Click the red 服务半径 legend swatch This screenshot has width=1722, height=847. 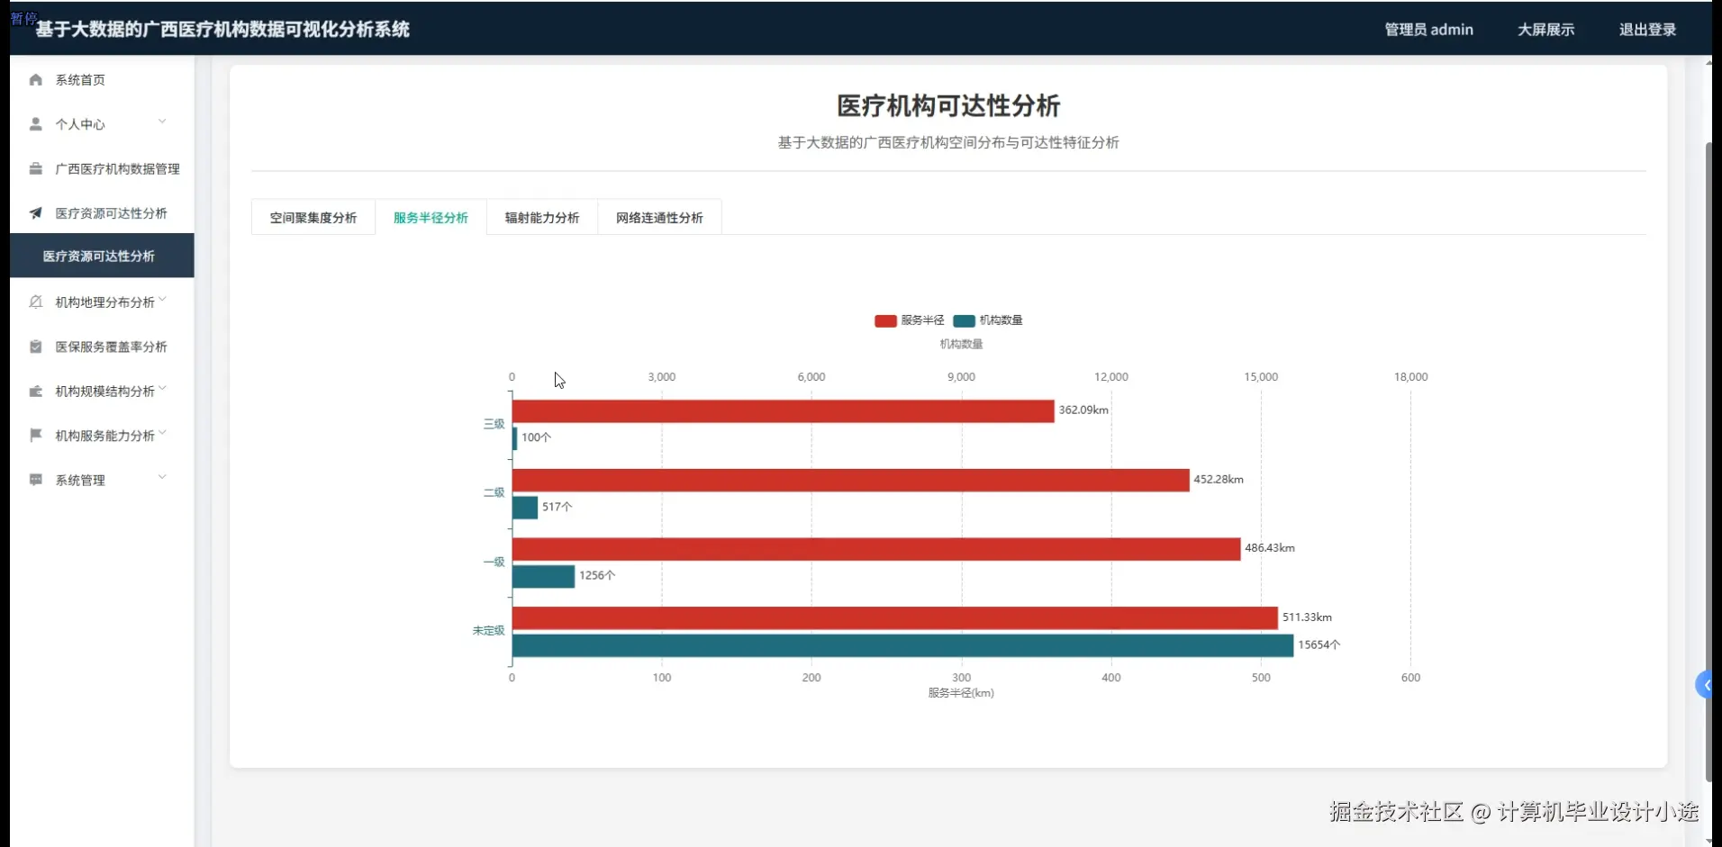click(885, 320)
